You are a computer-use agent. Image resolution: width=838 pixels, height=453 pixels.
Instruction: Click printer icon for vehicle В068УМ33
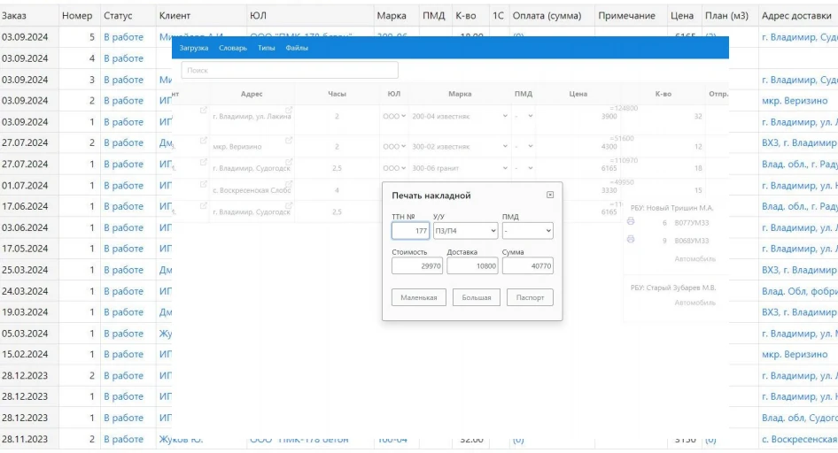coord(631,240)
